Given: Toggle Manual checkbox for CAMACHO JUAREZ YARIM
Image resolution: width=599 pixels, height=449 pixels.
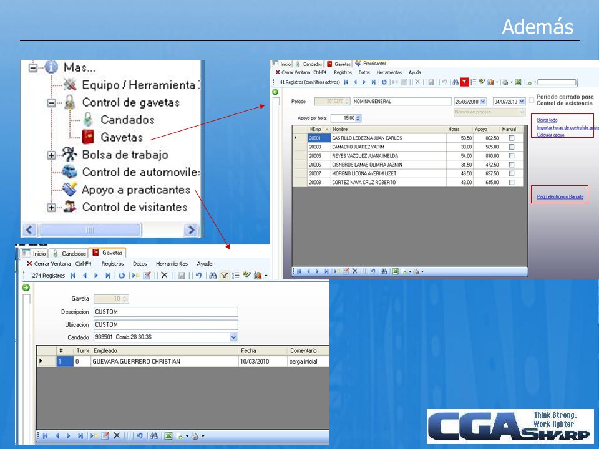Looking at the screenshot, I should click(512, 147).
